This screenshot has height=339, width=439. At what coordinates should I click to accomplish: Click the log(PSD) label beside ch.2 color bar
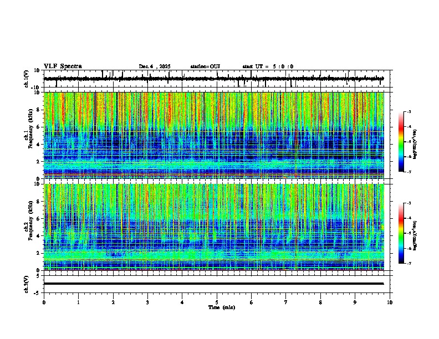click(x=415, y=236)
